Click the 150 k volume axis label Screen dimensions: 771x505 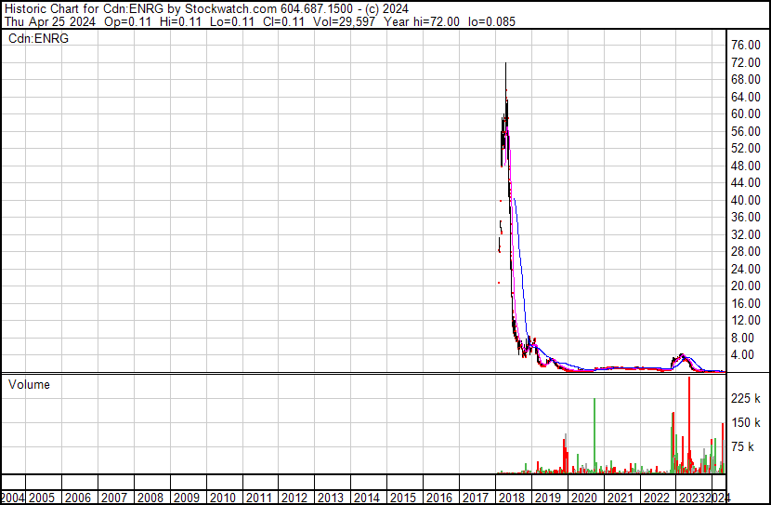point(747,423)
